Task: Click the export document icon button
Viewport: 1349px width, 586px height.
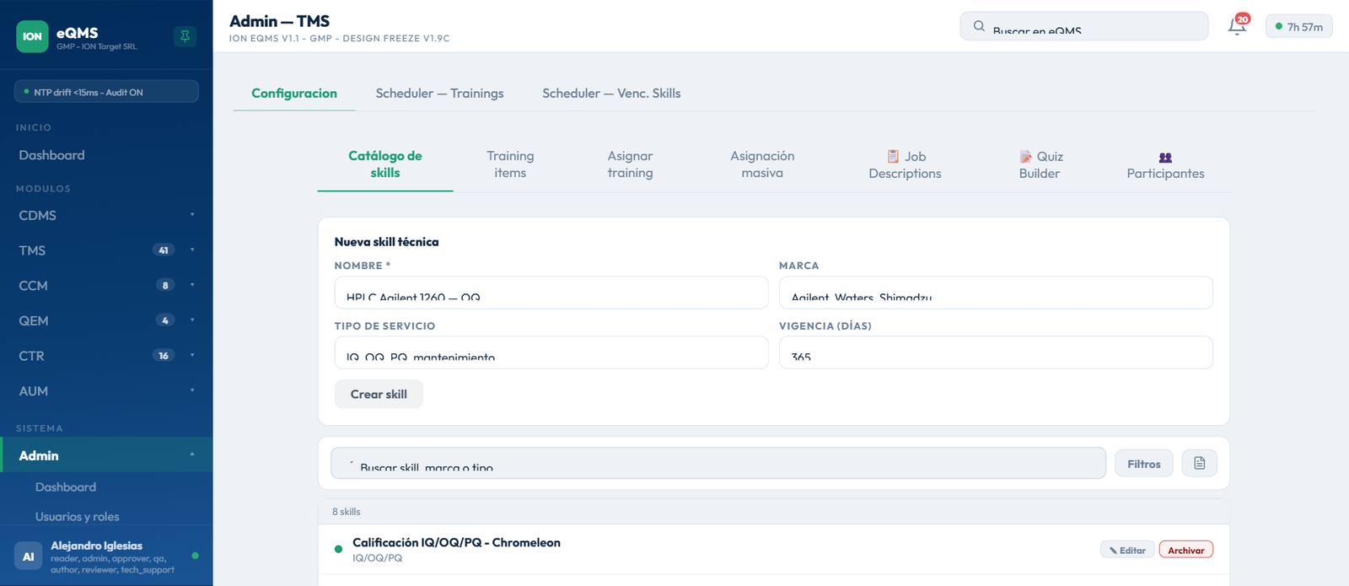Action: click(1199, 463)
